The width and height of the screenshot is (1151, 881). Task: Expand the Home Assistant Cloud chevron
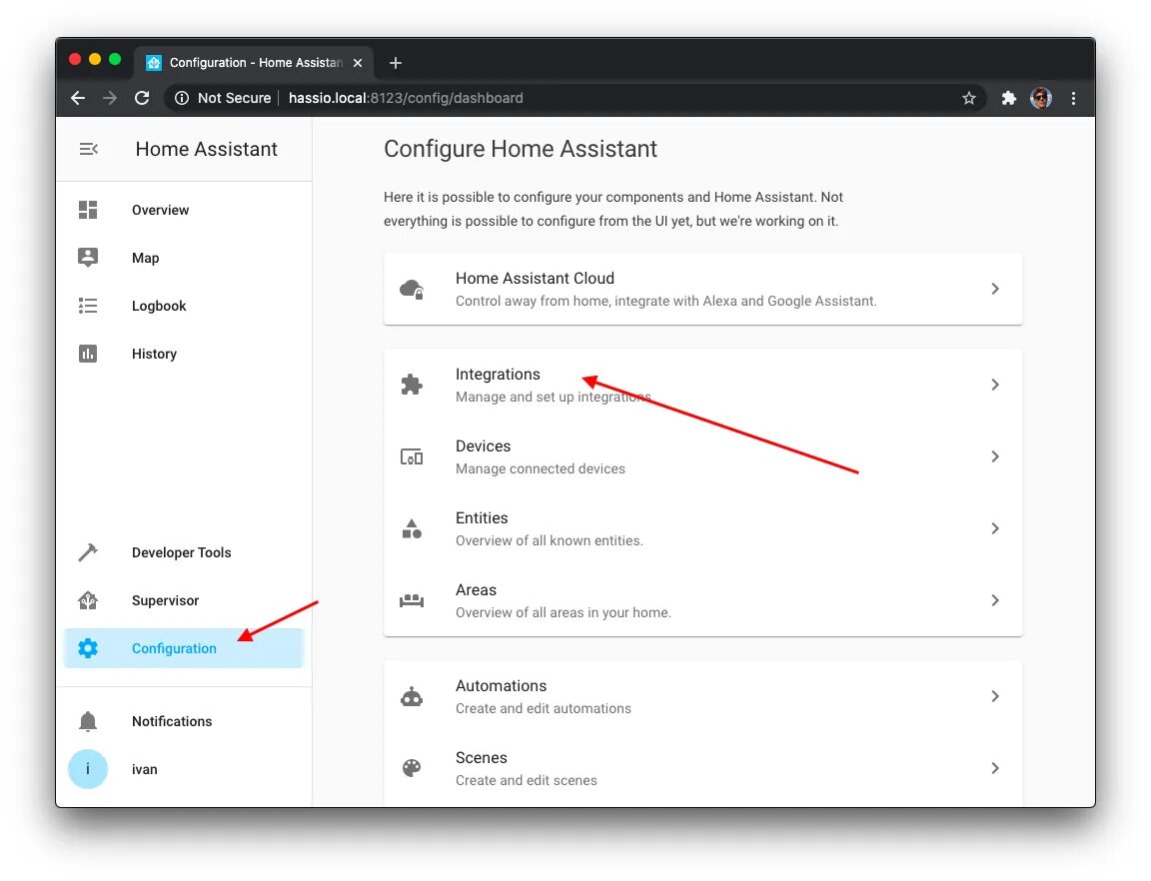coord(995,290)
